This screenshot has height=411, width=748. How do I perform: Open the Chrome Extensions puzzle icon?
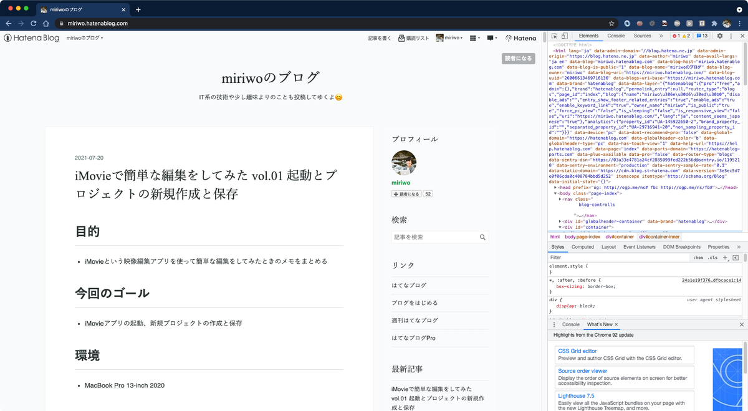714,23
